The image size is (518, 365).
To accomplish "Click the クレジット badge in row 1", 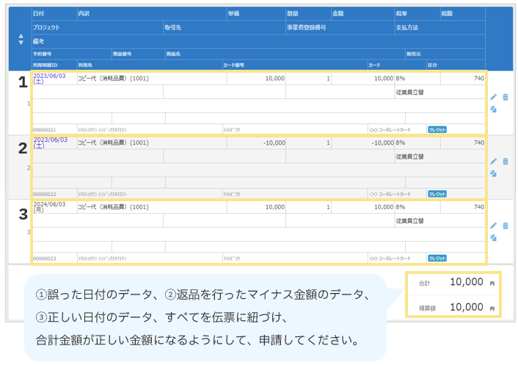I will tap(437, 129).
